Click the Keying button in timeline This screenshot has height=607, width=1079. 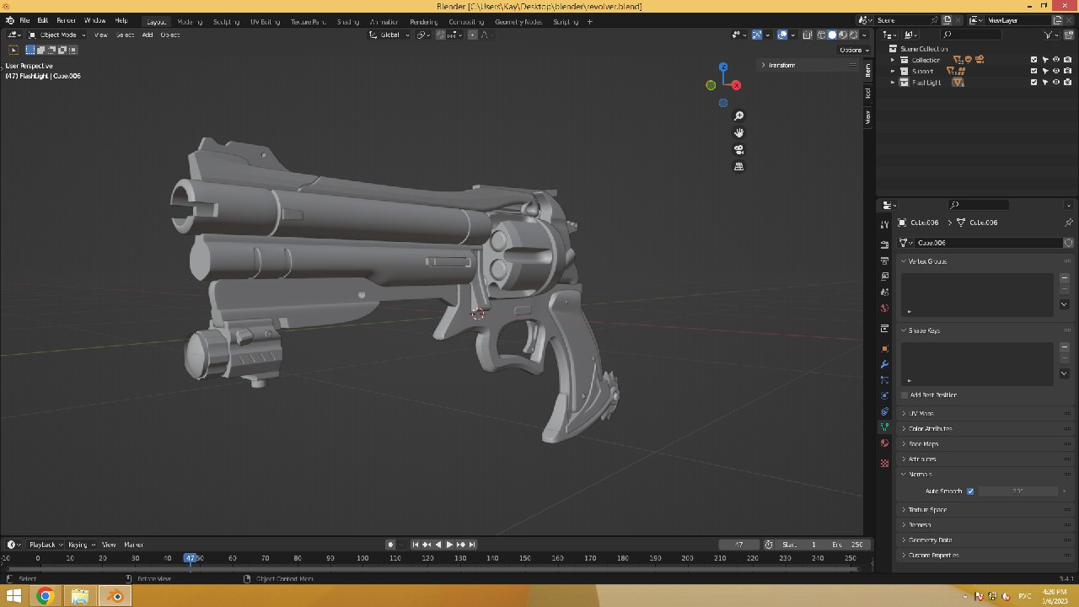[80, 545]
